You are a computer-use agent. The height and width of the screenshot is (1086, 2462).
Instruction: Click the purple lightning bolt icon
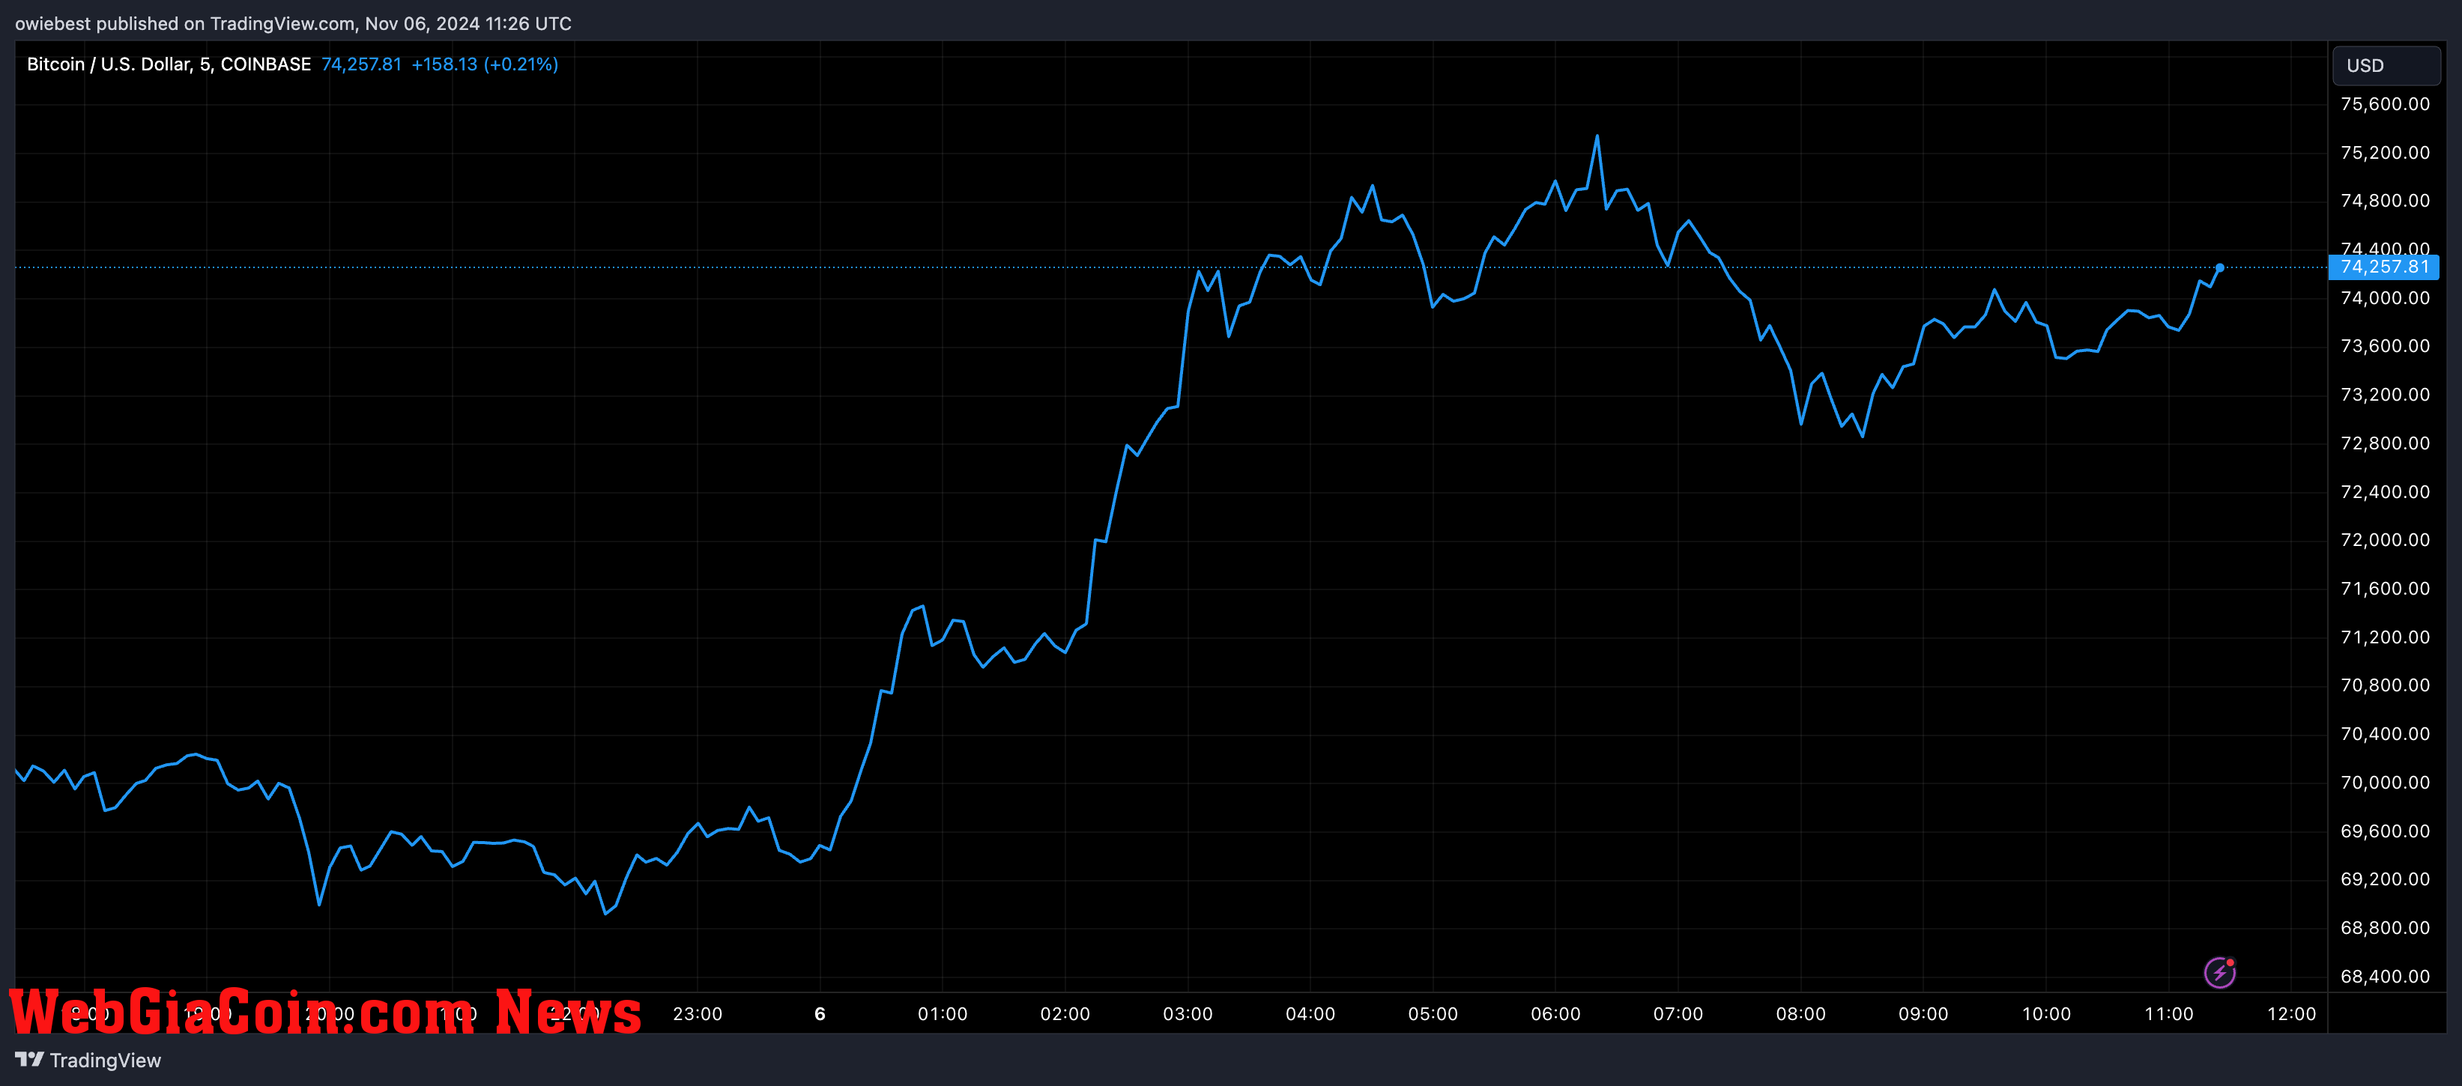point(2219,972)
